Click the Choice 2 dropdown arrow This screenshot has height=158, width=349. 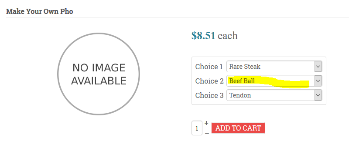pos(318,81)
